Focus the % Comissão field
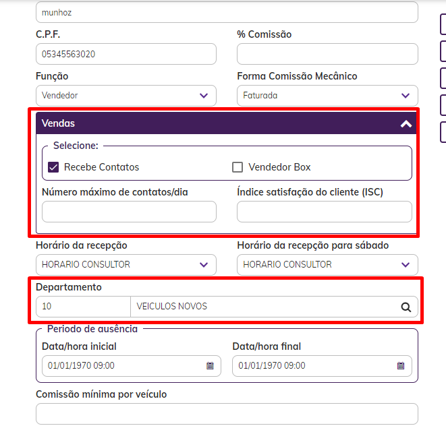Image resolution: width=446 pixels, height=428 pixels. coord(327,54)
